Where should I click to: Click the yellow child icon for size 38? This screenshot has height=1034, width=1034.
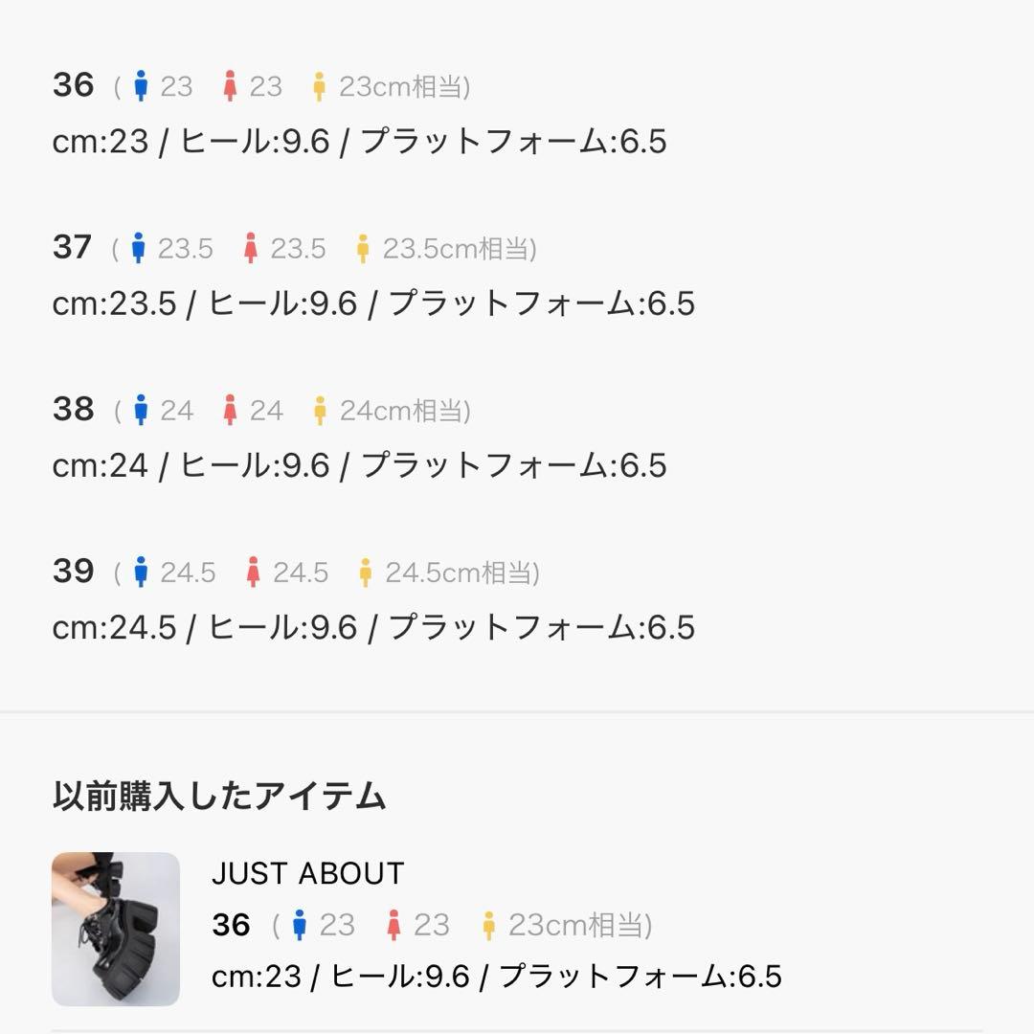coord(320,411)
